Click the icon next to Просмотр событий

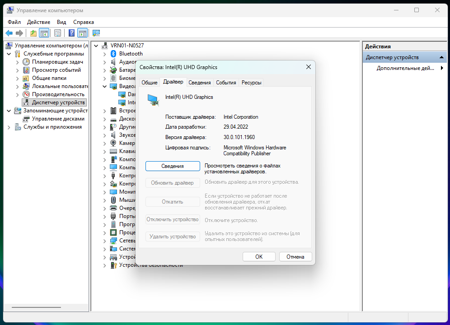coord(26,70)
